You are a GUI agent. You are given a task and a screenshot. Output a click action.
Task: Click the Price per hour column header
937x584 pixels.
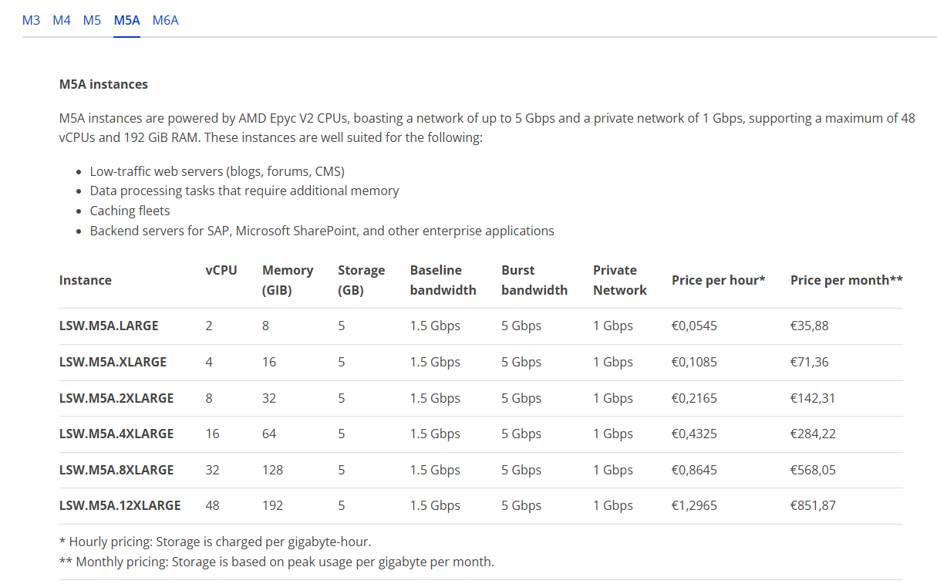point(718,280)
